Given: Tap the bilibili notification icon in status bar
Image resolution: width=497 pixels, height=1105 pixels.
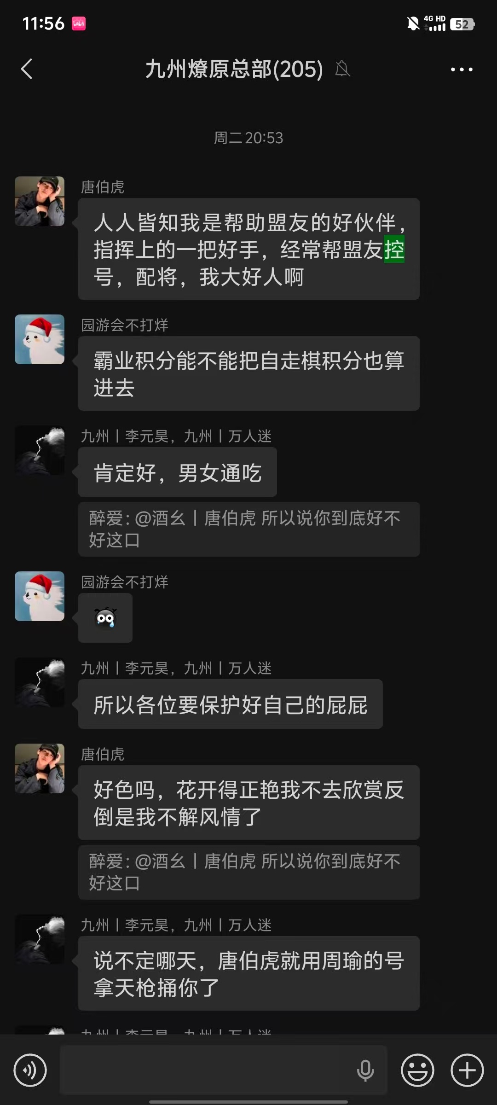Looking at the screenshot, I should [79, 23].
